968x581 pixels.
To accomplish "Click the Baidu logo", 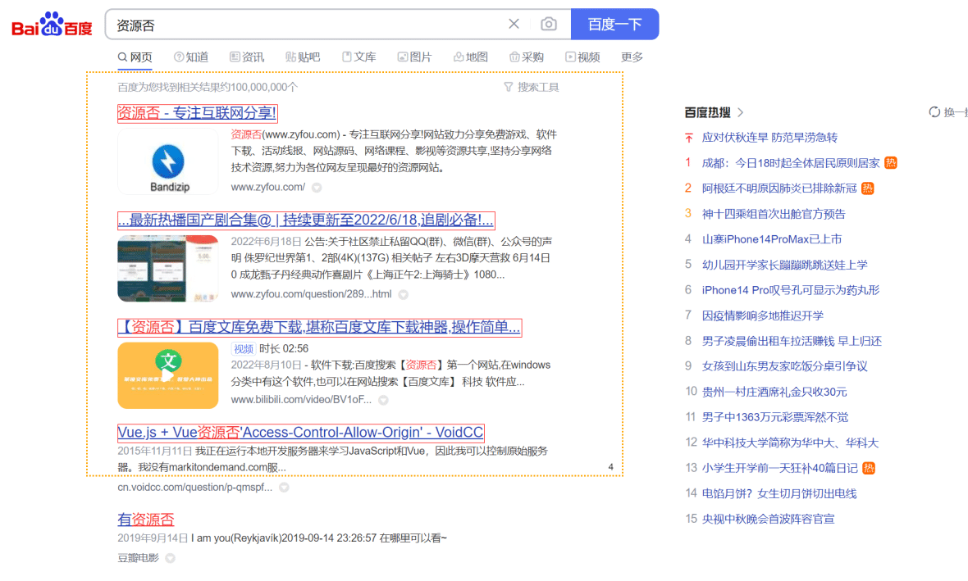I will coord(52,25).
